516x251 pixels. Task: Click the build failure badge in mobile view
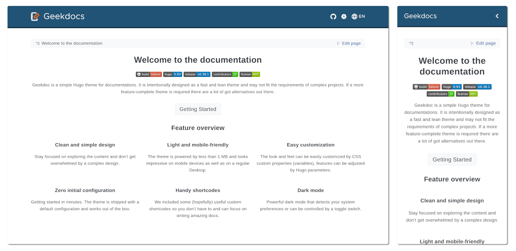(x=426, y=87)
